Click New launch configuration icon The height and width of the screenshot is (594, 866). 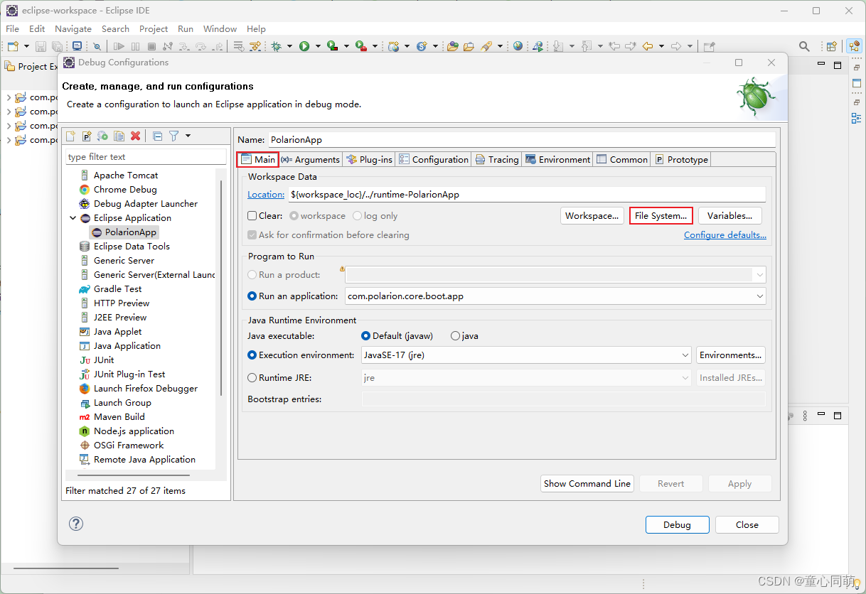70,136
